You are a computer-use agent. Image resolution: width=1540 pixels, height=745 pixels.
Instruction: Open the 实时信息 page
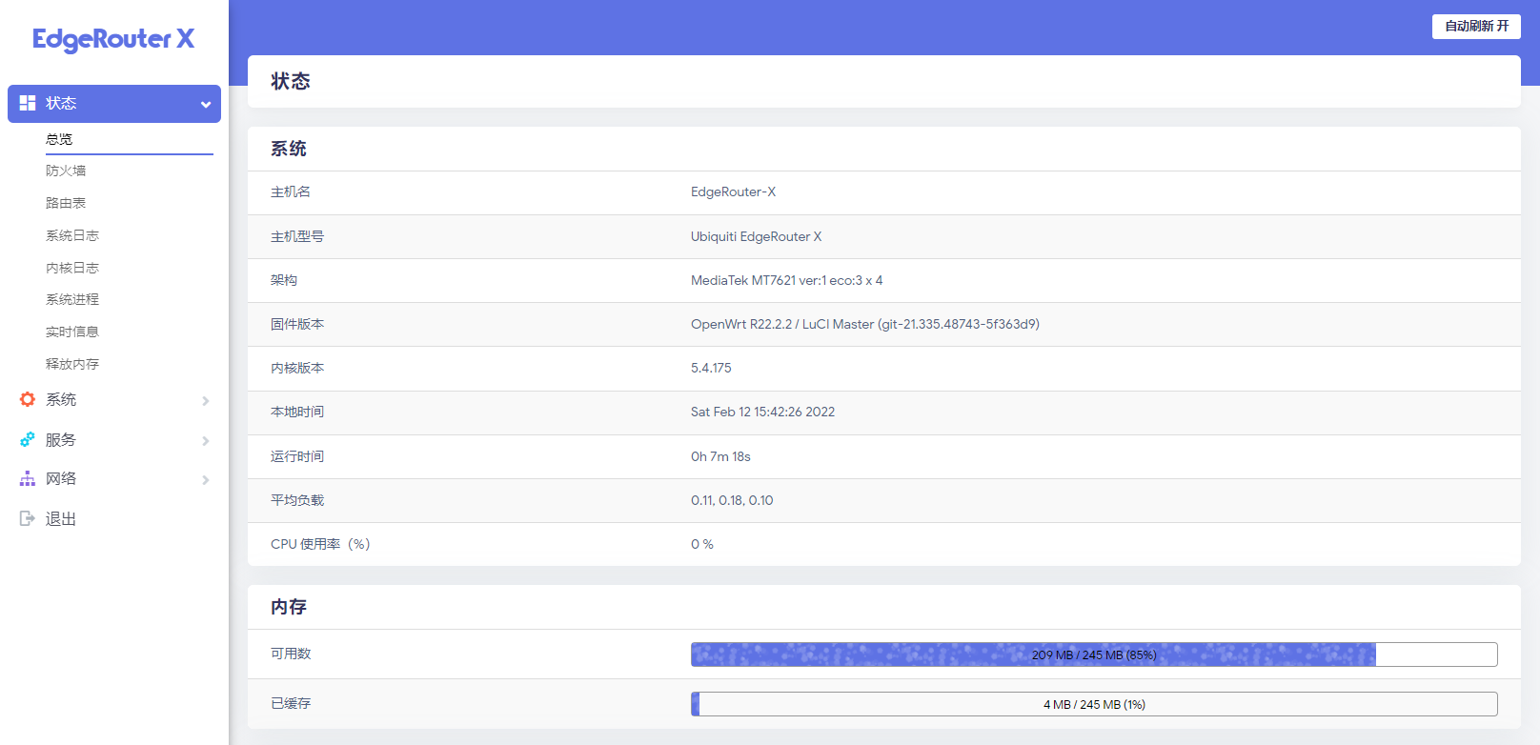72,332
